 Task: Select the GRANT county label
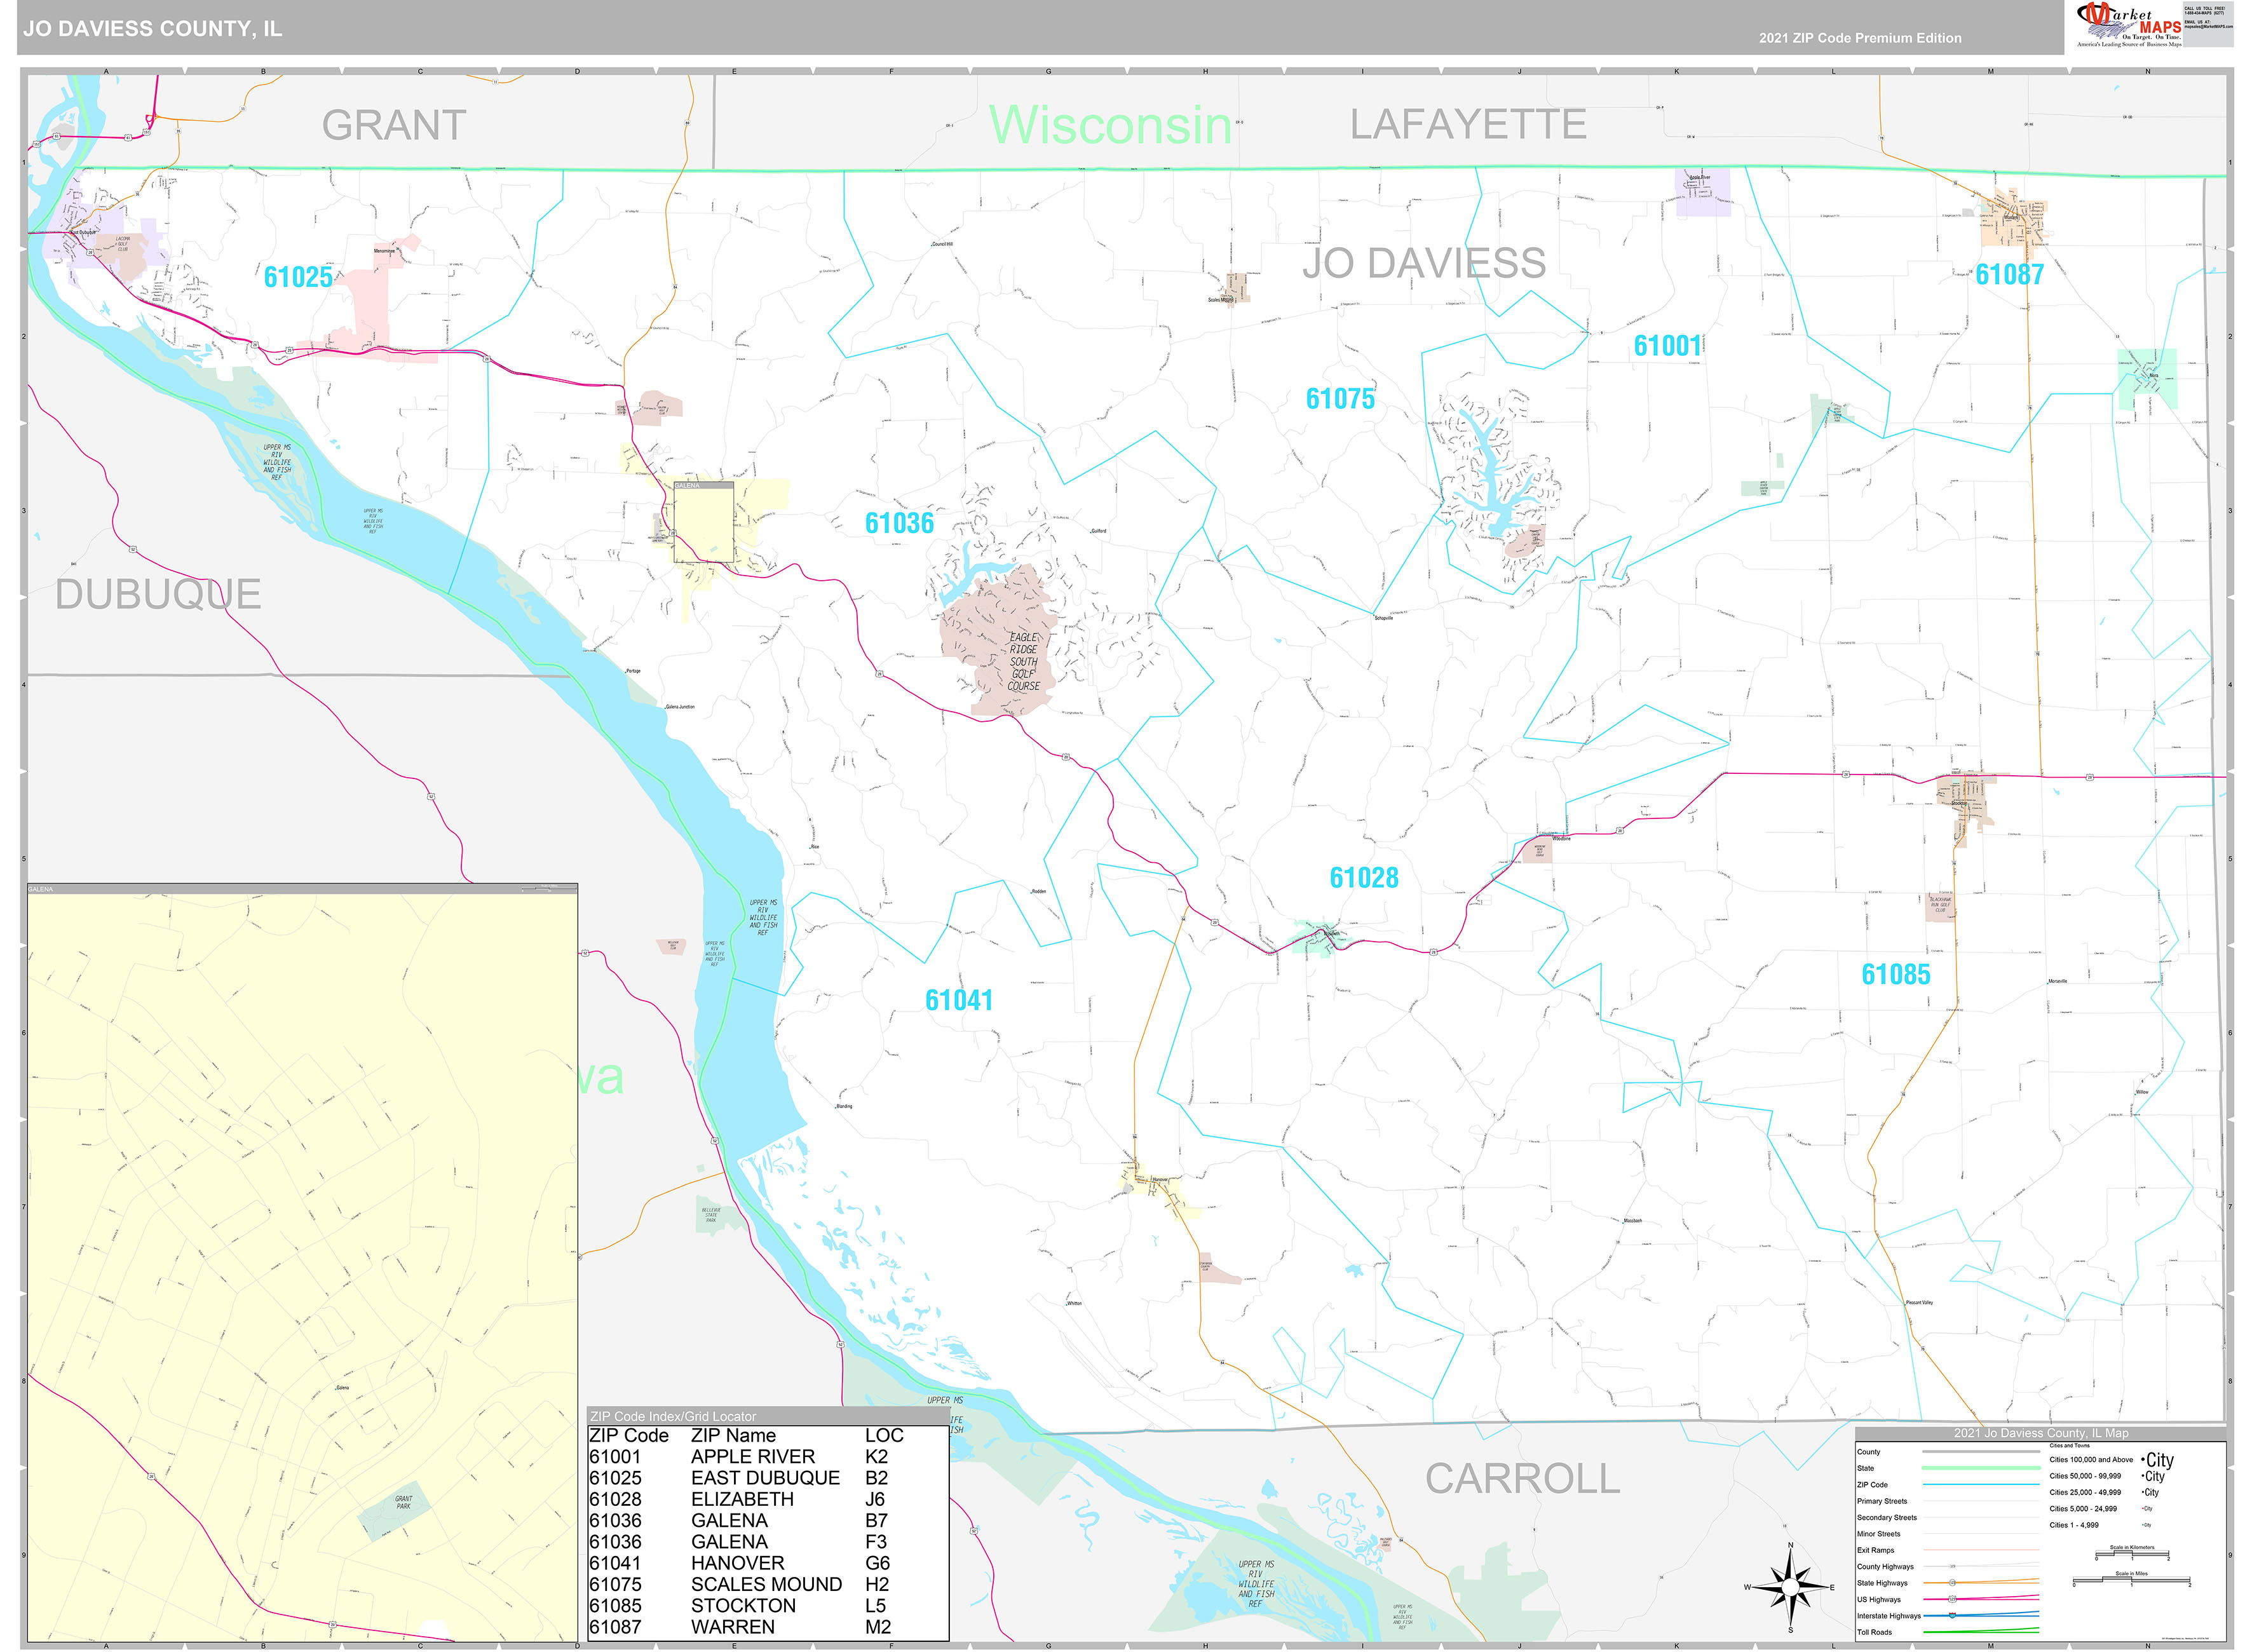[x=394, y=126]
